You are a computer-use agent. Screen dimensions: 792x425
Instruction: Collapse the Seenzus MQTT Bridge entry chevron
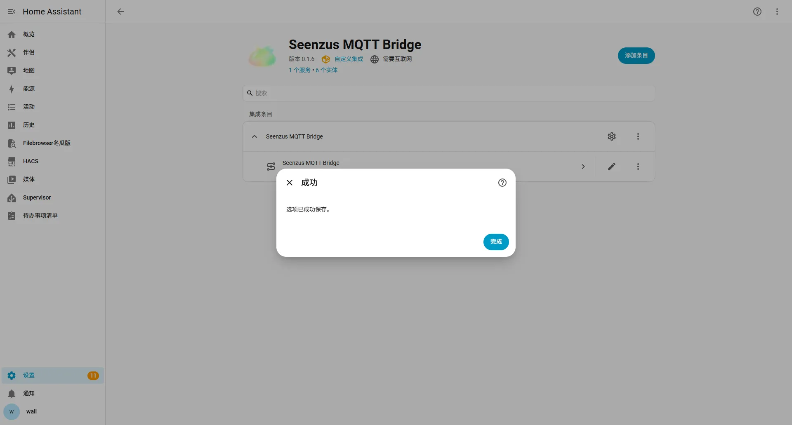tap(255, 136)
